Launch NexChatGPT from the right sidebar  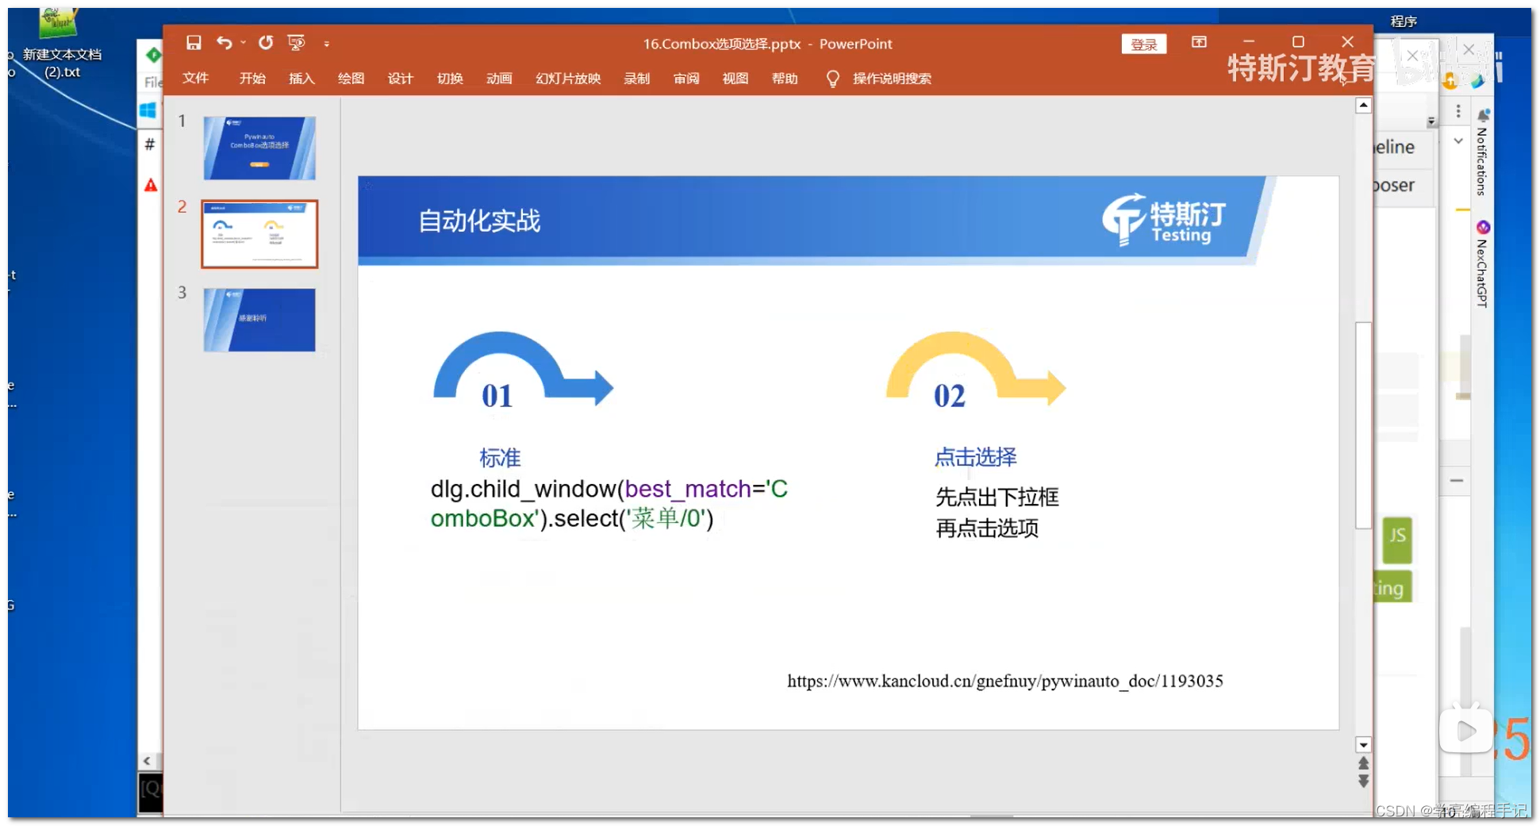(1484, 228)
